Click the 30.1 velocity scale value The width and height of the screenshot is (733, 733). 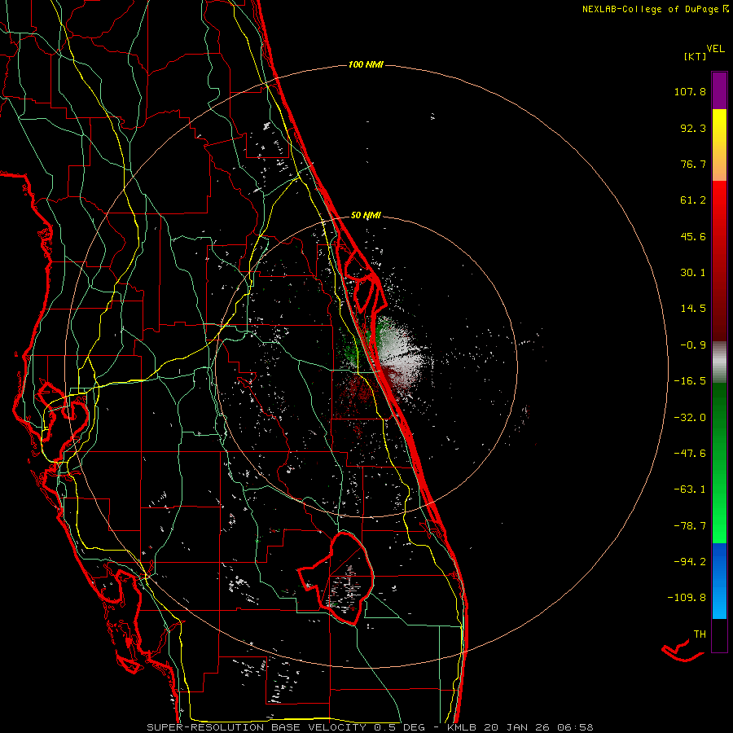coord(693,273)
